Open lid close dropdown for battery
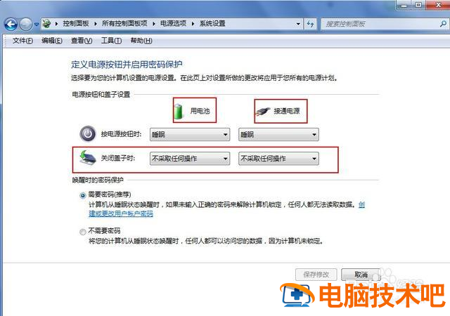The image size is (450, 316). pyautogui.click(x=190, y=158)
